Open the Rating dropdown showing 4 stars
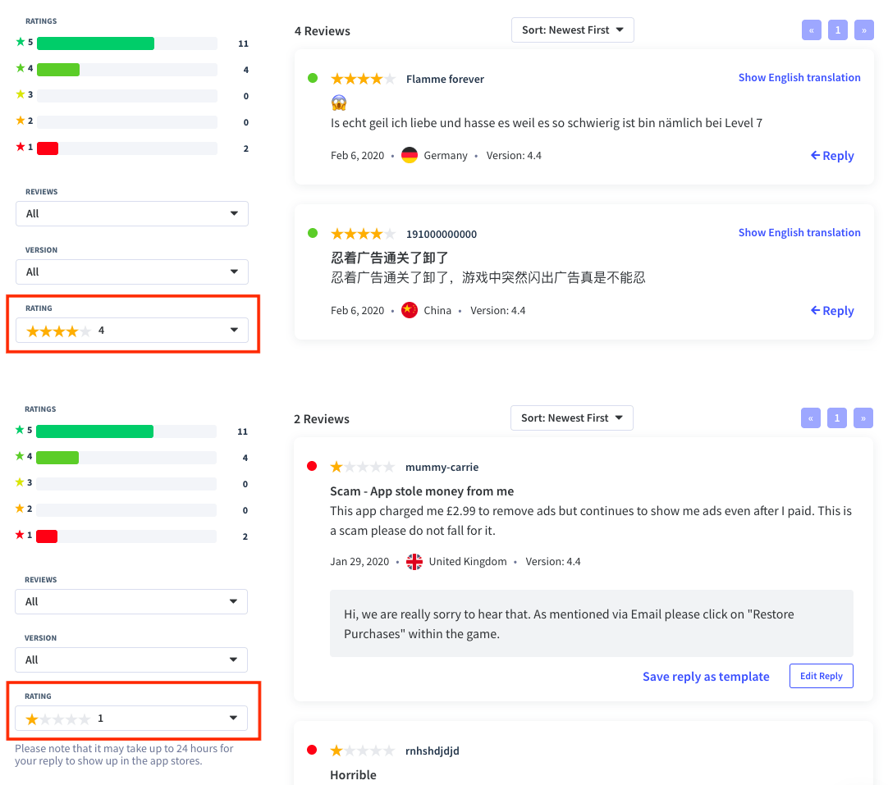888x785 pixels. click(132, 330)
